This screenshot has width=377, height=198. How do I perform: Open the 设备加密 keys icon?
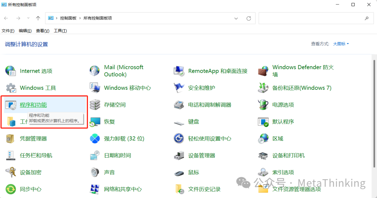click(x=10, y=172)
